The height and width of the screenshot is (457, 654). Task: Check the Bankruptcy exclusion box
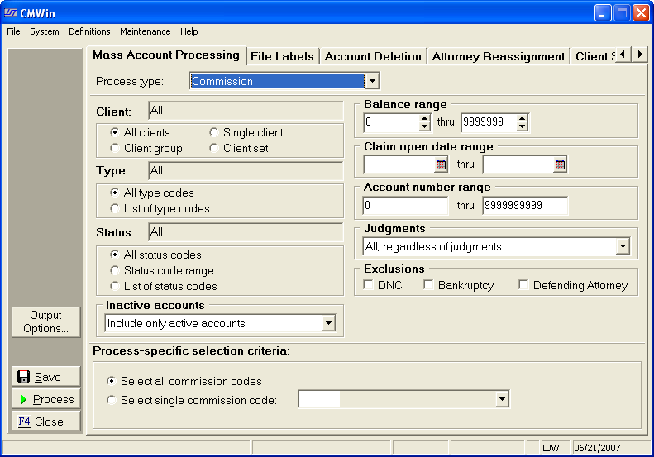[x=429, y=285]
